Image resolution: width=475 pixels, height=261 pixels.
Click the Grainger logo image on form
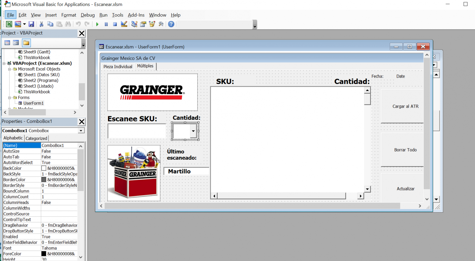tap(152, 92)
